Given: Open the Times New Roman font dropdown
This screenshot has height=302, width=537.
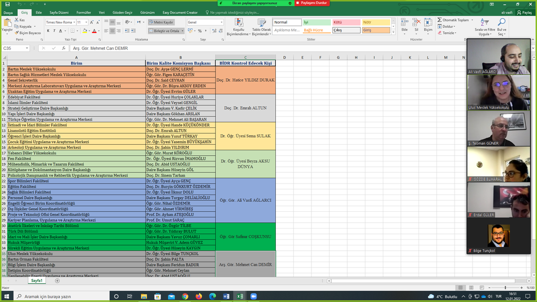Looking at the screenshot, I should [x=60, y=23].
